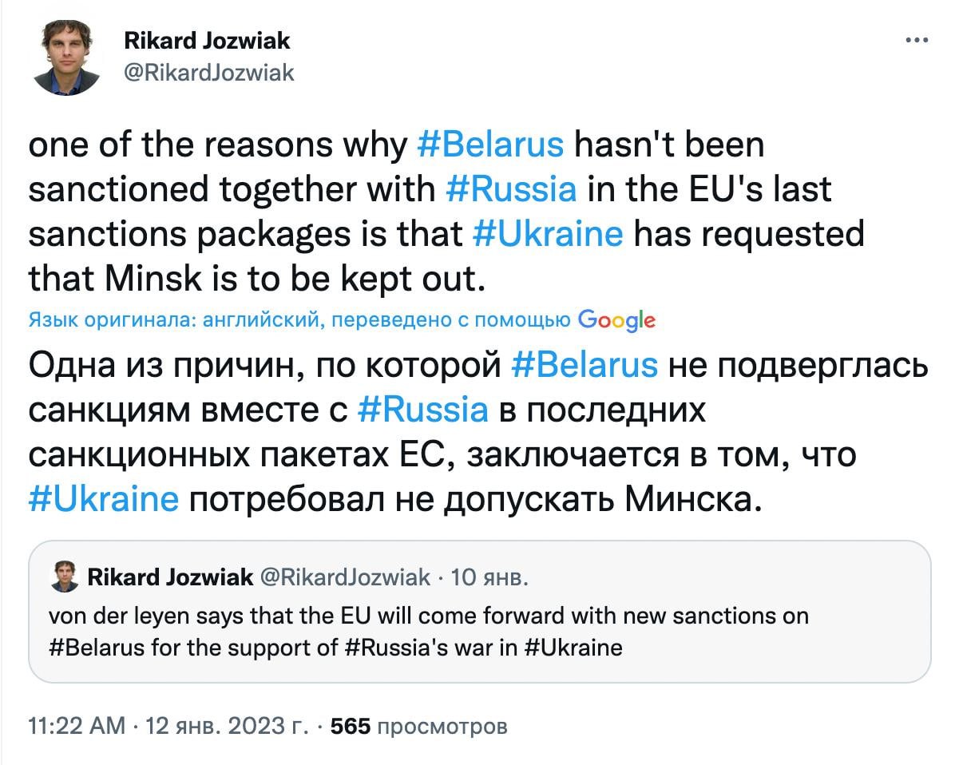The image size is (955, 765).
Task: Open #Belarus hashtag in the English text
Action: pos(490,145)
